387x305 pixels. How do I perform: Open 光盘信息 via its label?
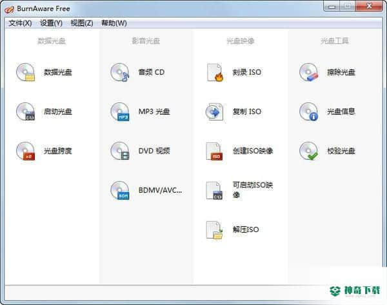click(341, 112)
